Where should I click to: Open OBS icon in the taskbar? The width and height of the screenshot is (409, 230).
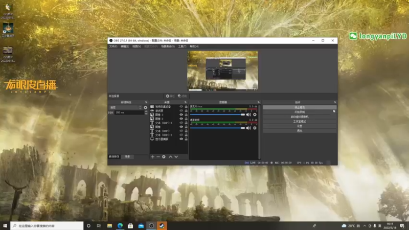click(x=151, y=226)
